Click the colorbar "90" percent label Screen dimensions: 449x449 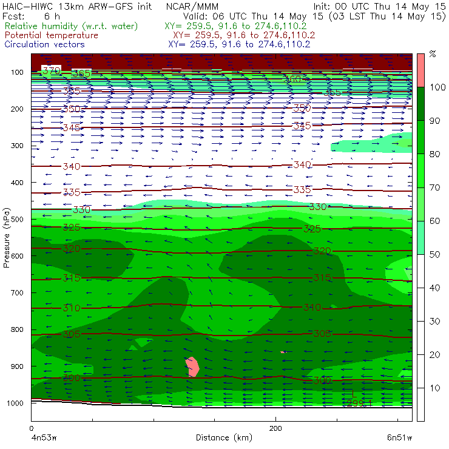click(x=434, y=121)
